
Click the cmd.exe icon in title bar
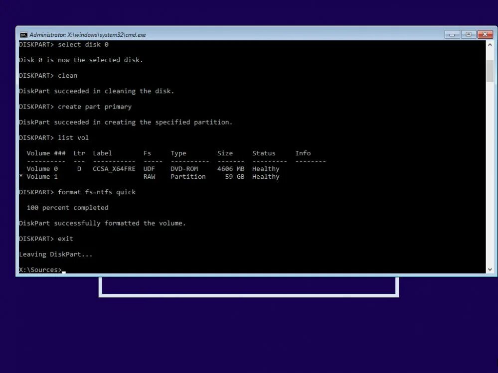coord(23,35)
